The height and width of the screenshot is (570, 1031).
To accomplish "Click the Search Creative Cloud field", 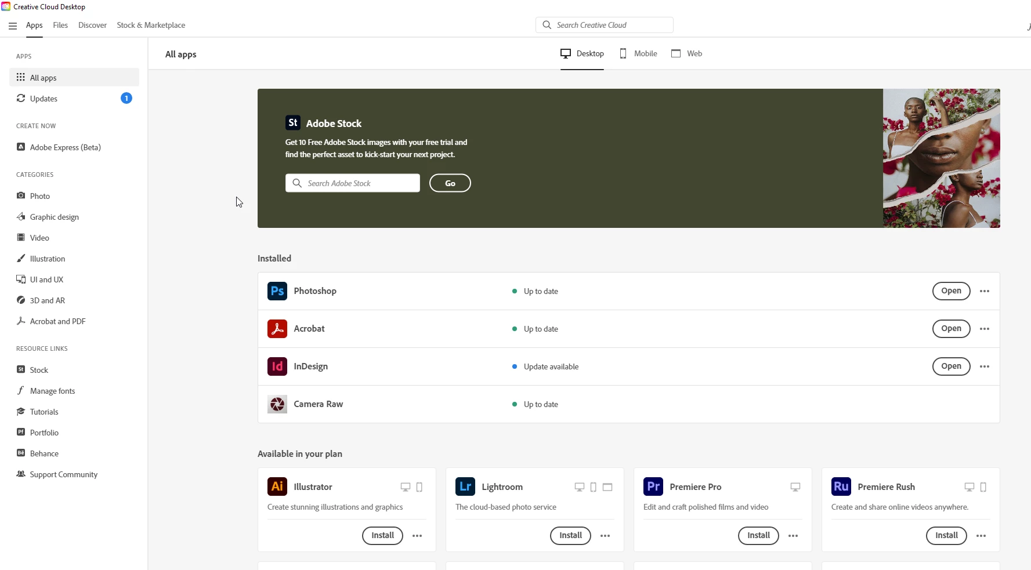I will (605, 25).
